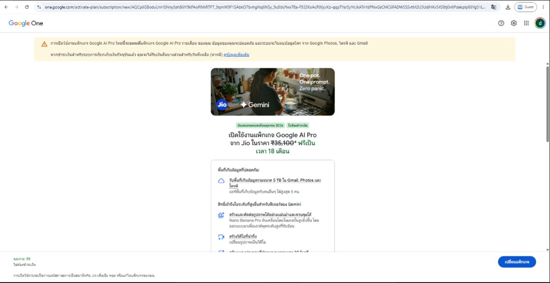The image size is (550, 283).
Task: Open account avatar with letter d
Action: click(539, 23)
